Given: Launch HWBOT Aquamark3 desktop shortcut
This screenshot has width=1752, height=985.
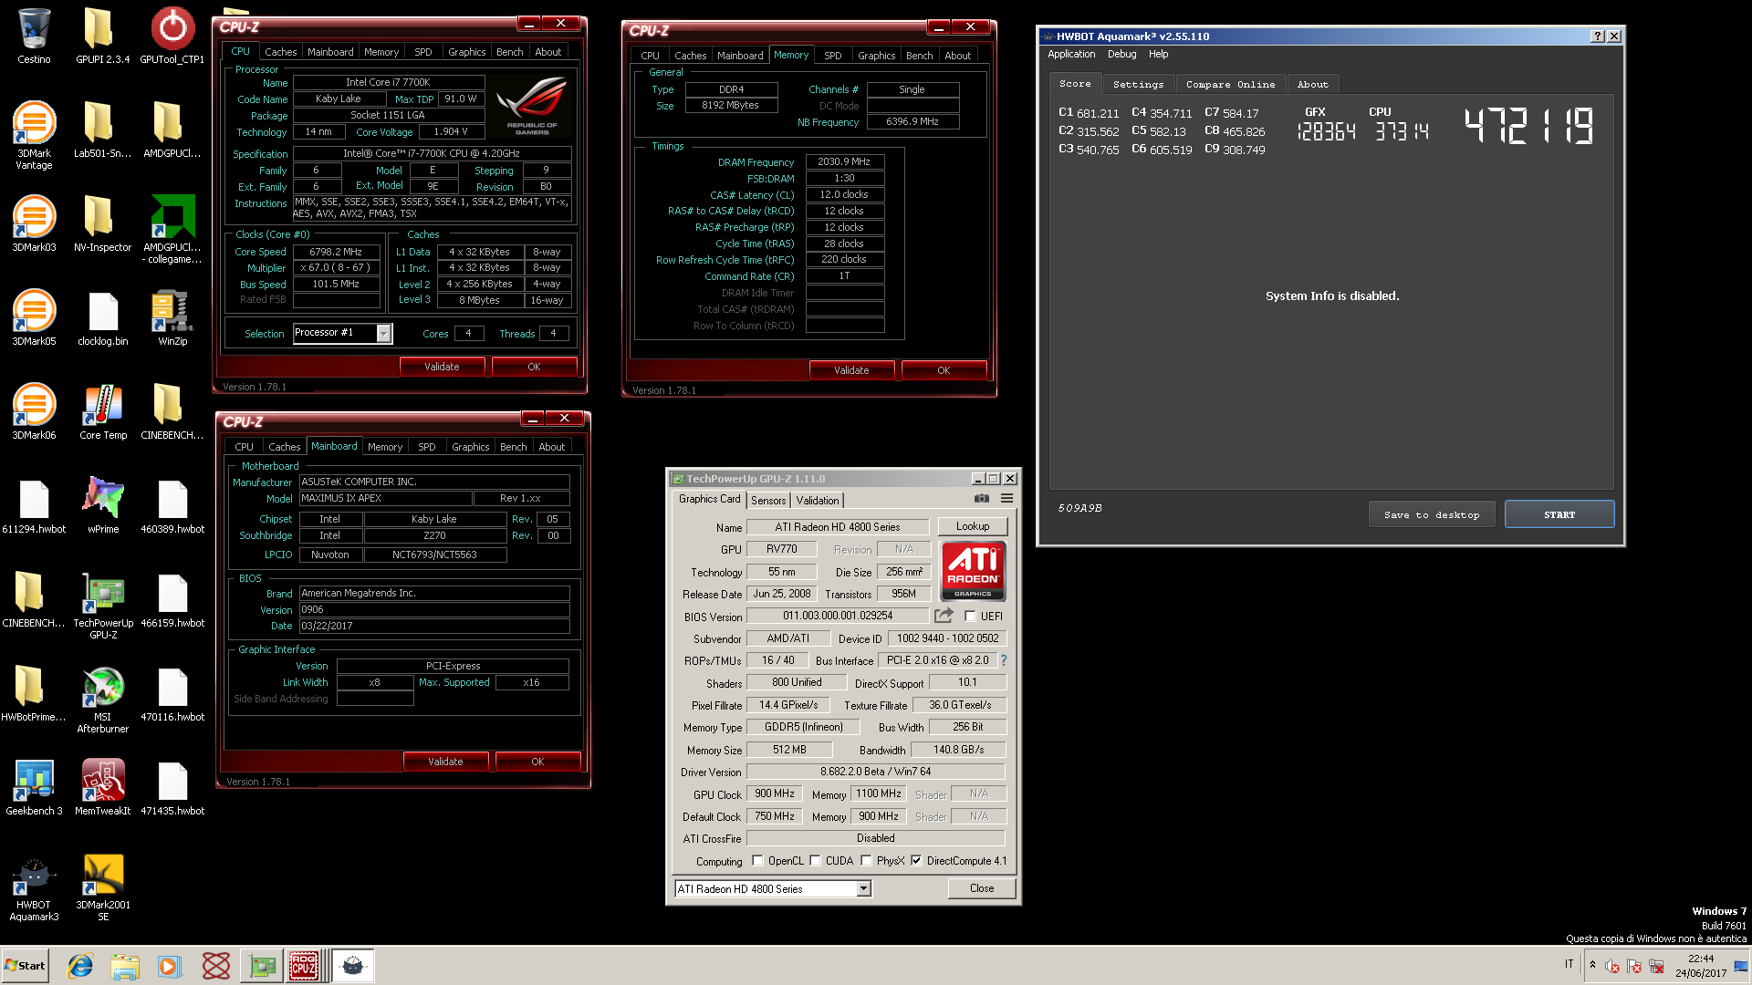Looking at the screenshot, I should click(x=34, y=886).
